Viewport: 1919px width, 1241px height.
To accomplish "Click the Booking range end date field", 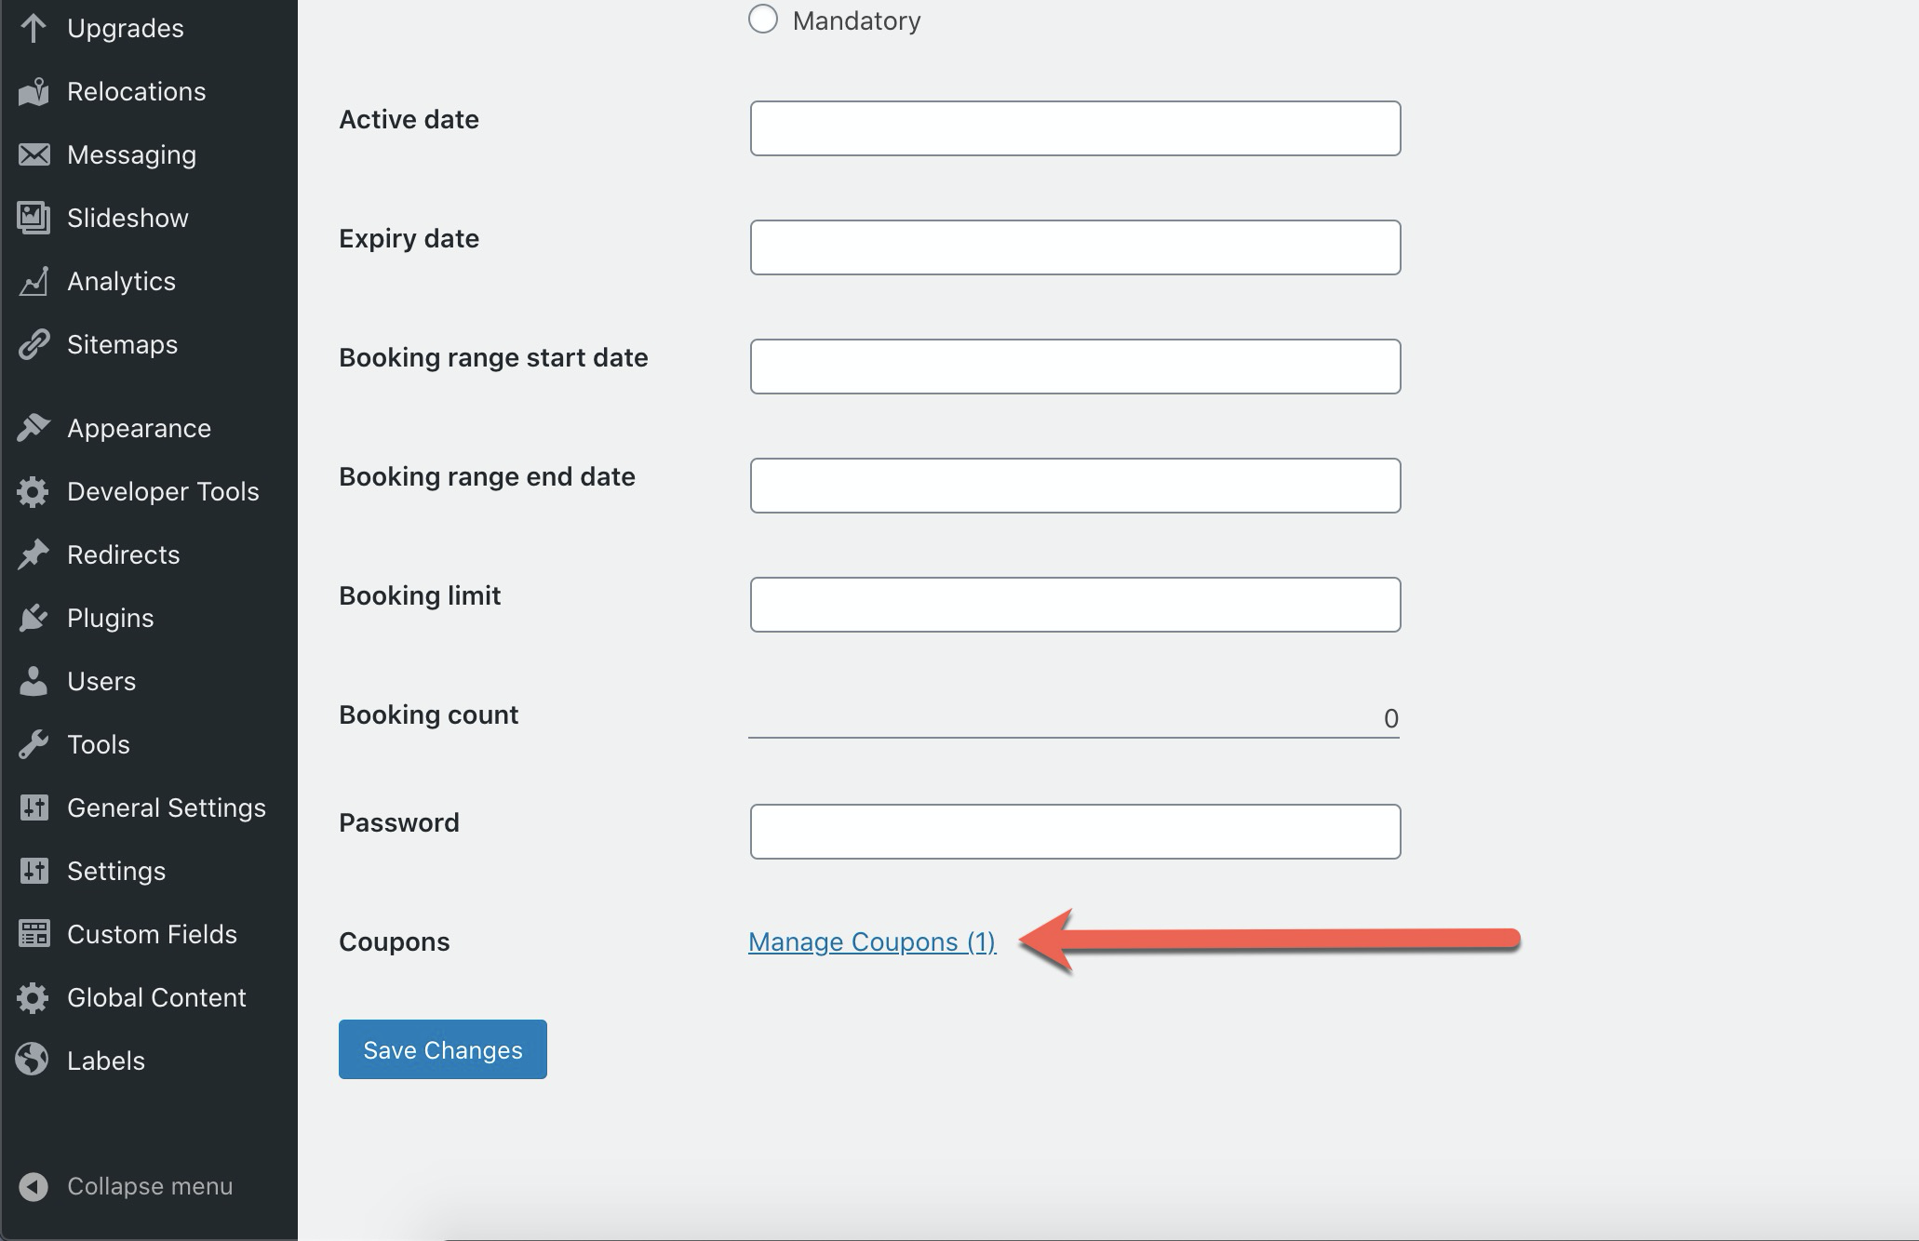I will [x=1075, y=486].
